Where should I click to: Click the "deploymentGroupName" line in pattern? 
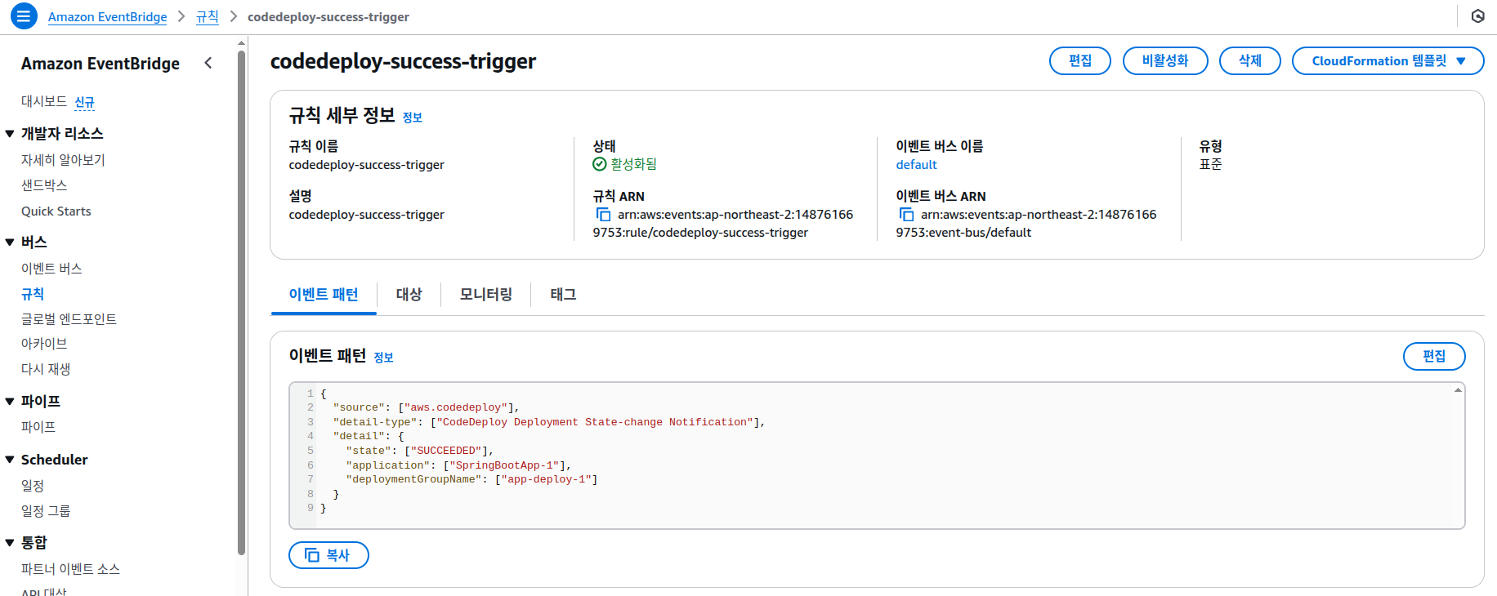pos(471,479)
